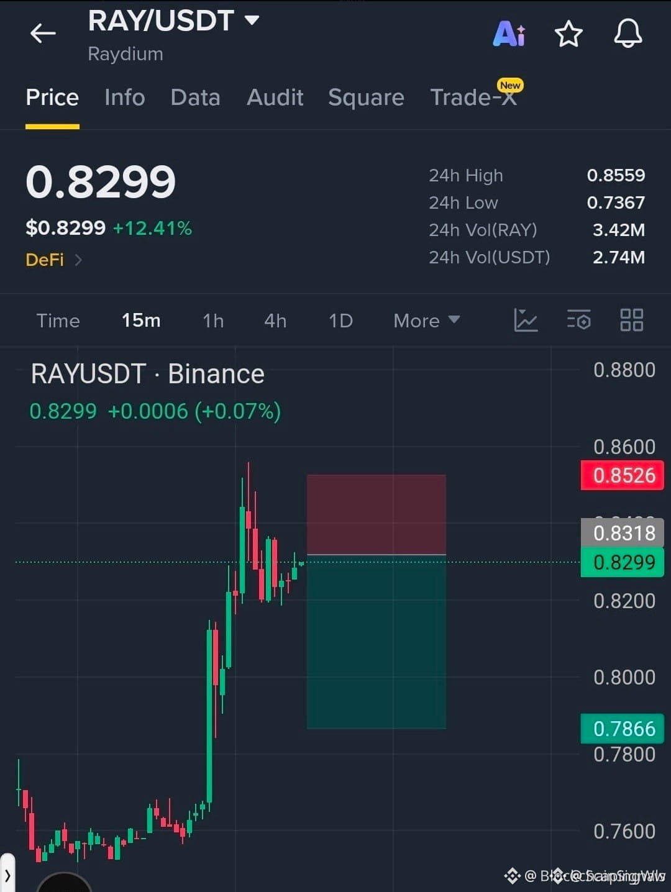This screenshot has width=671, height=892.
Task: Add RAY/USDT to favorites with star
Action: click(568, 34)
